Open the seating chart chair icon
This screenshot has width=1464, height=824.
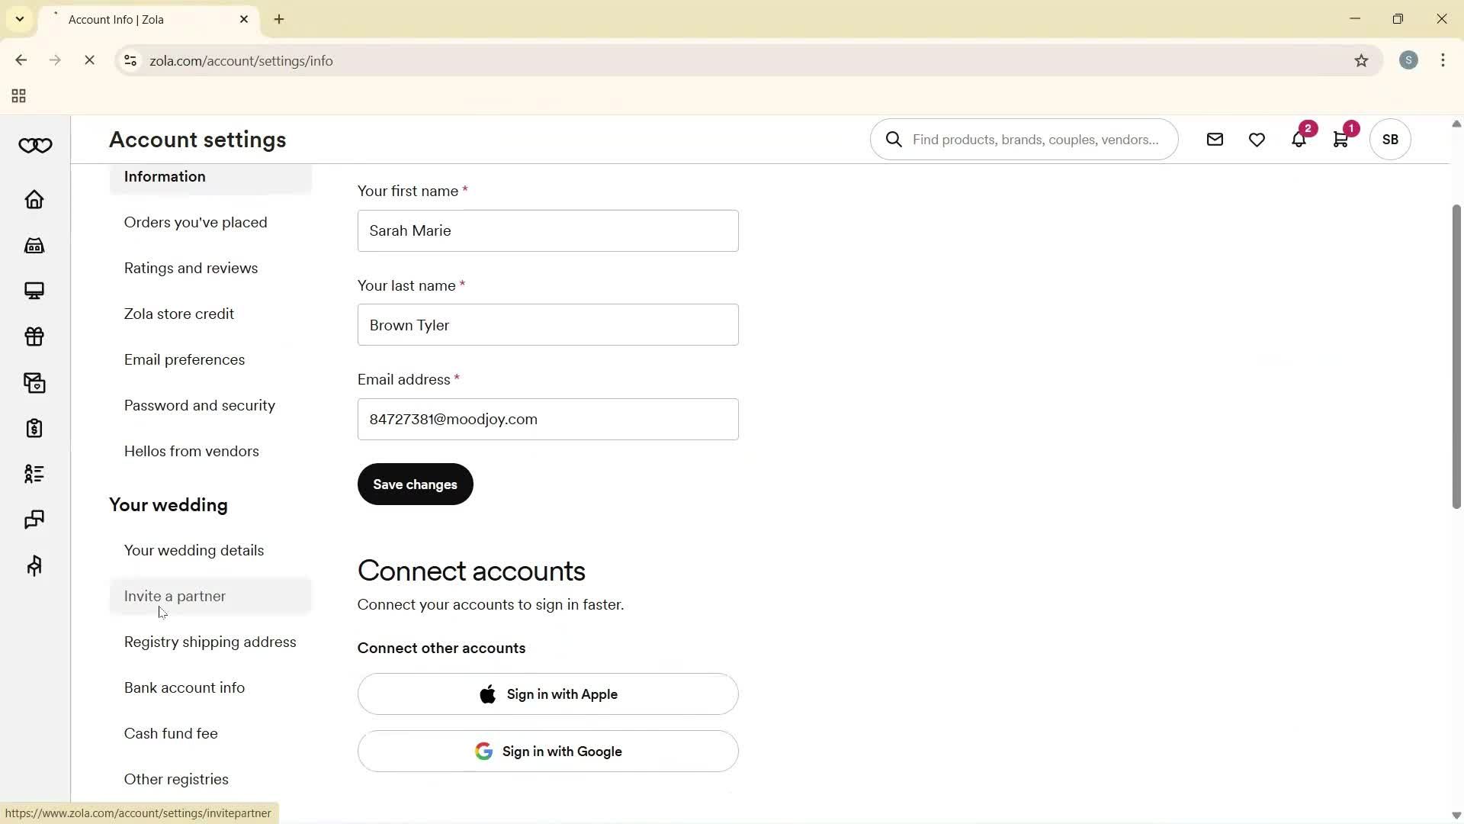(x=34, y=565)
